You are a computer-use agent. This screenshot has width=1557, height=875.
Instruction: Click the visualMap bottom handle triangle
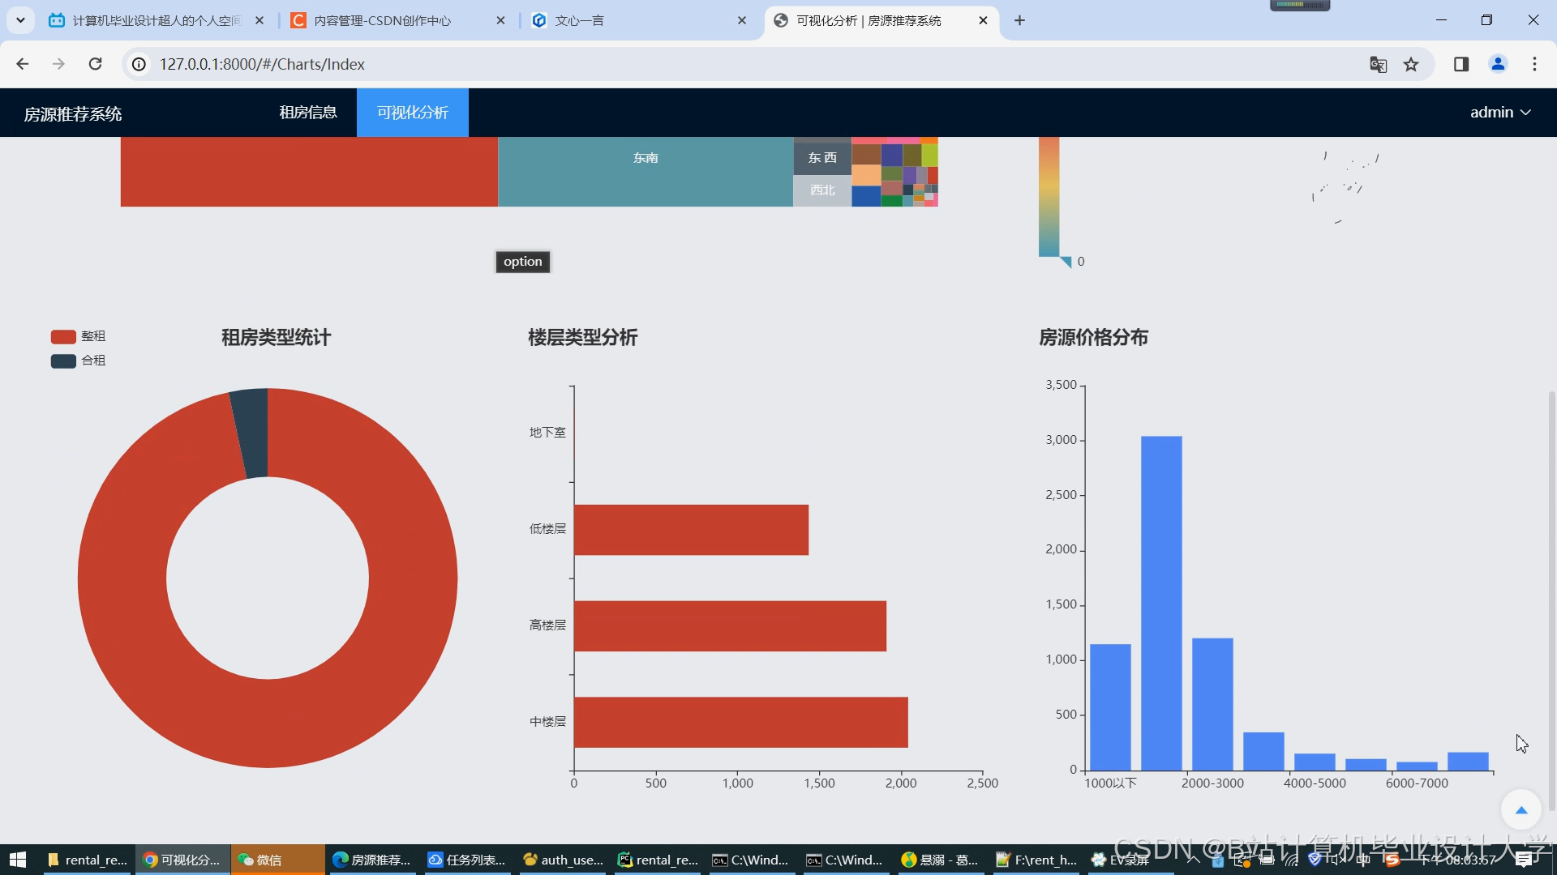click(1066, 262)
